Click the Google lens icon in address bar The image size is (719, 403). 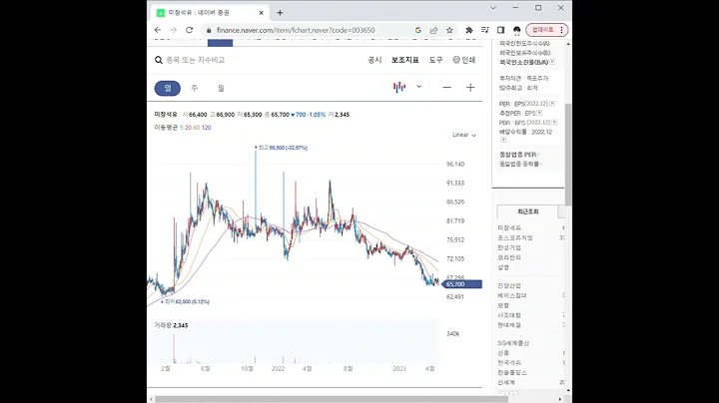pos(417,30)
